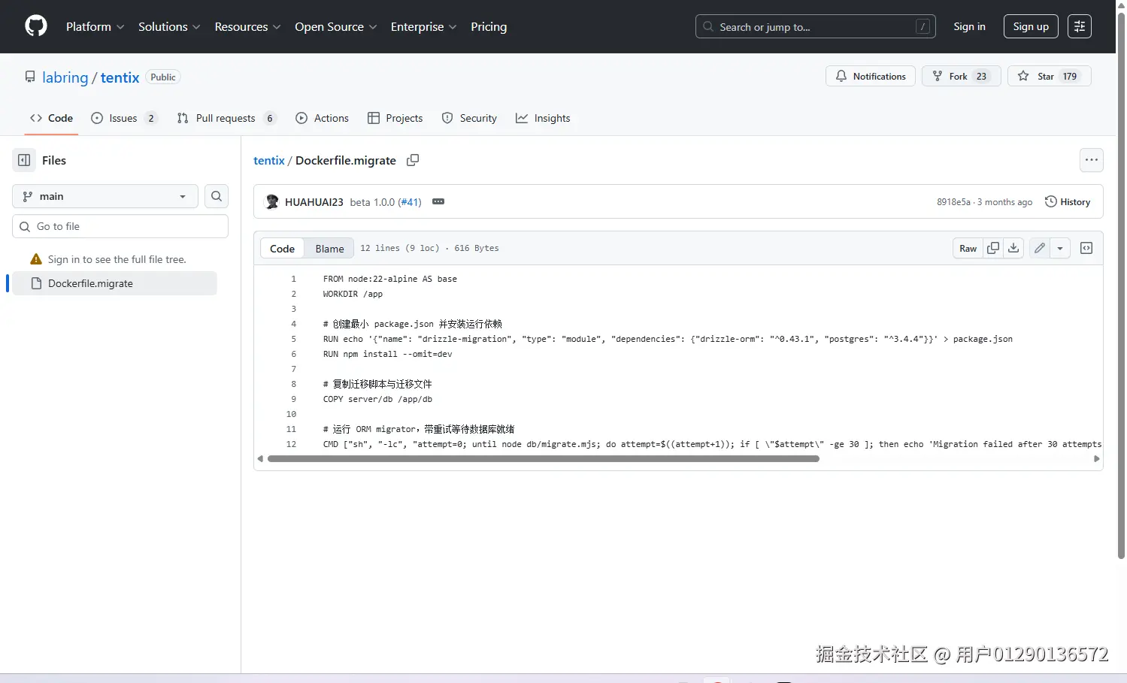Open the Notifications button

871,76
